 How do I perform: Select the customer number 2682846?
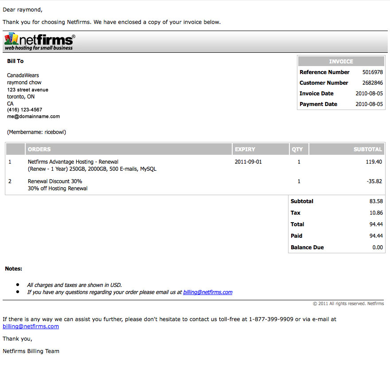pos(372,83)
